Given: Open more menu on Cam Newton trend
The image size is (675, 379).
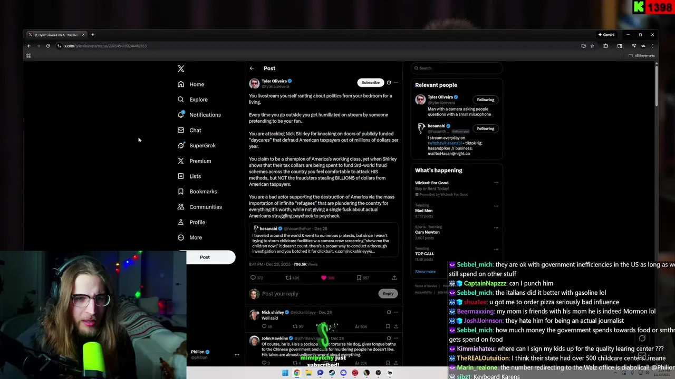Looking at the screenshot, I should (496, 227).
